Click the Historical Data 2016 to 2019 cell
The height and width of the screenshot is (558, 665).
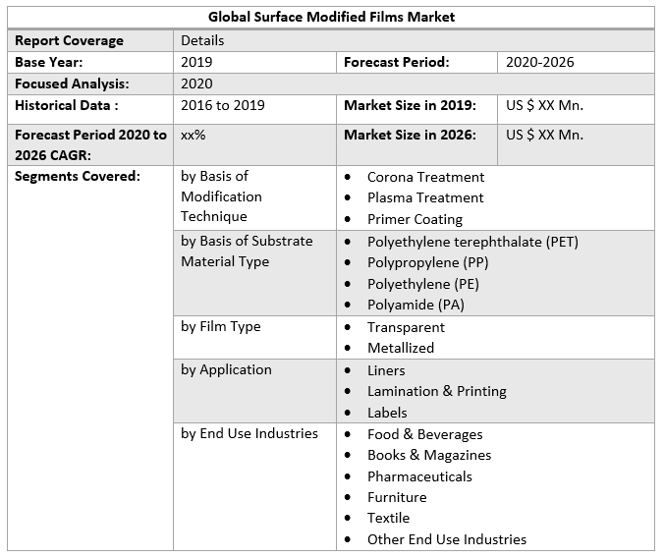(222, 105)
